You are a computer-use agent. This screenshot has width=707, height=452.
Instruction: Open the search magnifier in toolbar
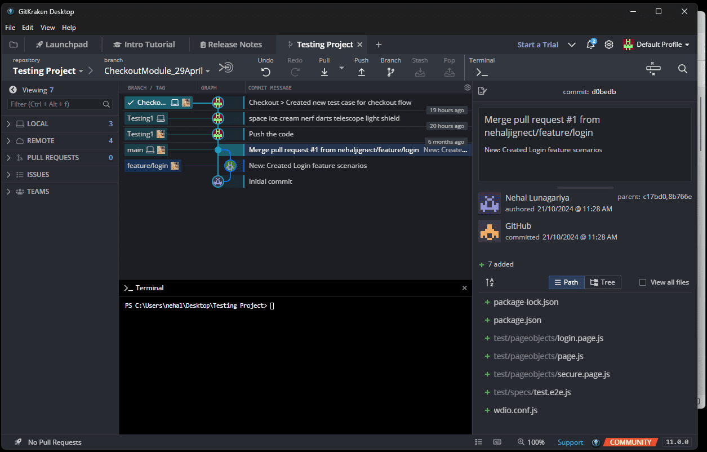682,69
